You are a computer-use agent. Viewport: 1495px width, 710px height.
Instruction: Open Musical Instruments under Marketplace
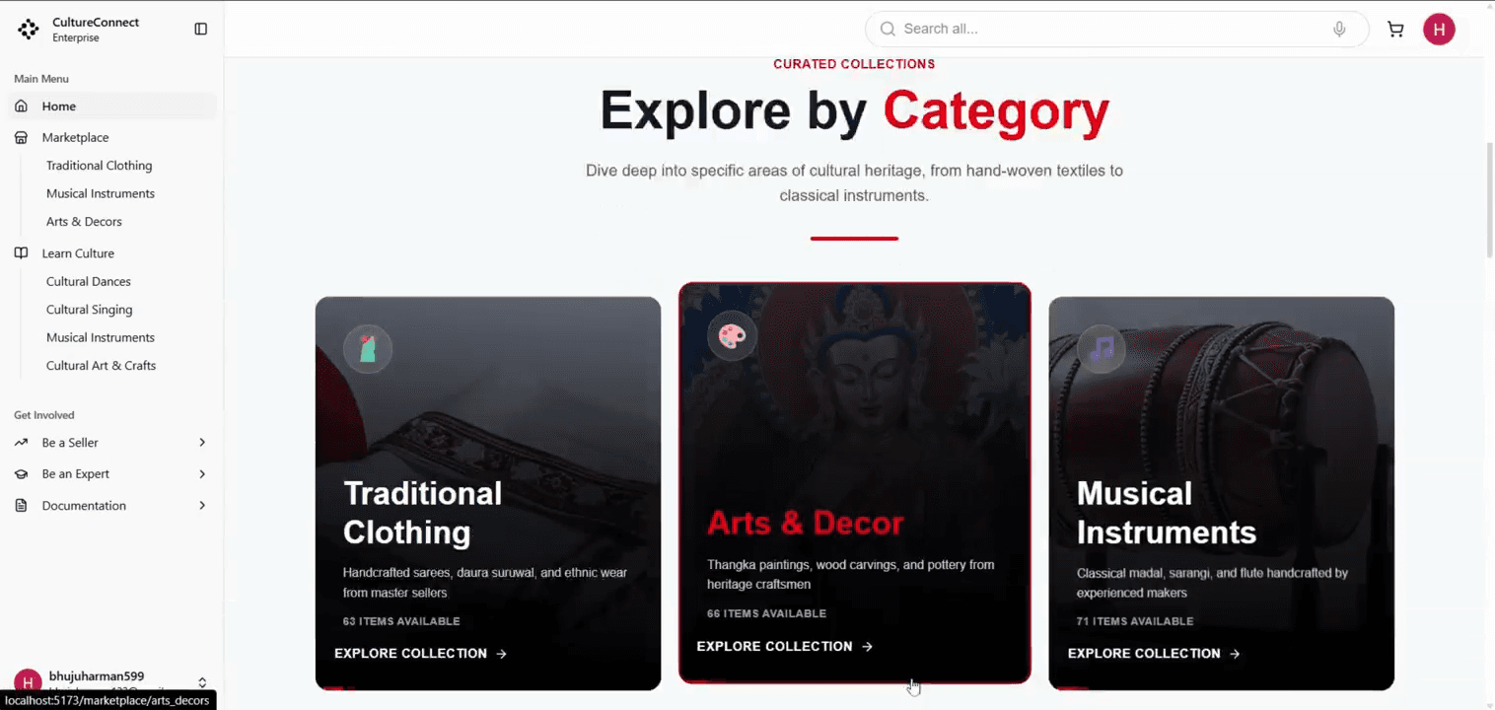pyautogui.click(x=101, y=193)
